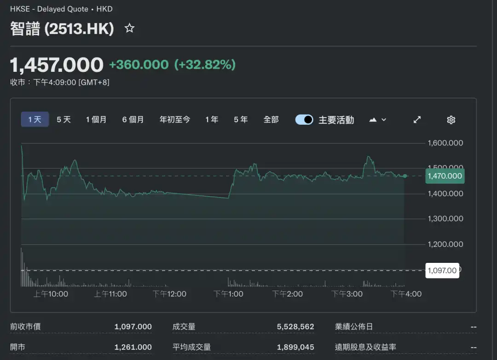
Task: Click the 1,097.00 previous close label
Action: click(x=442, y=271)
